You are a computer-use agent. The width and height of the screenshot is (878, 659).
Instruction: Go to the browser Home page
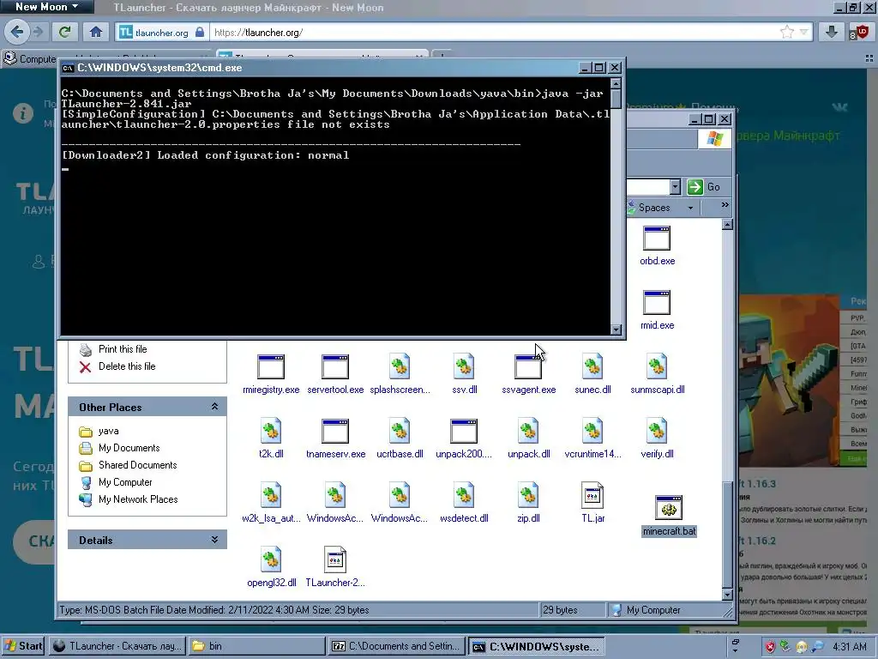tap(96, 32)
